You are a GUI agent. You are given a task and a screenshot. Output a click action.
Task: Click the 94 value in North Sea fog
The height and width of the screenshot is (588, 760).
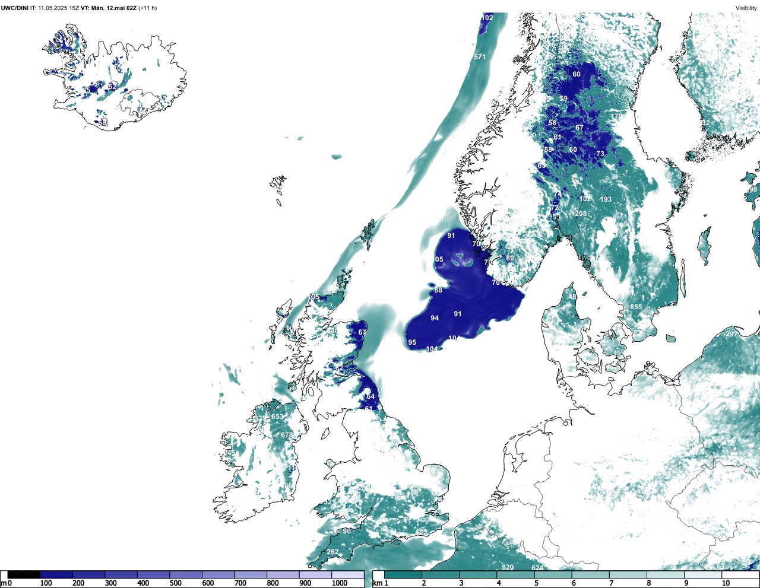435,318
